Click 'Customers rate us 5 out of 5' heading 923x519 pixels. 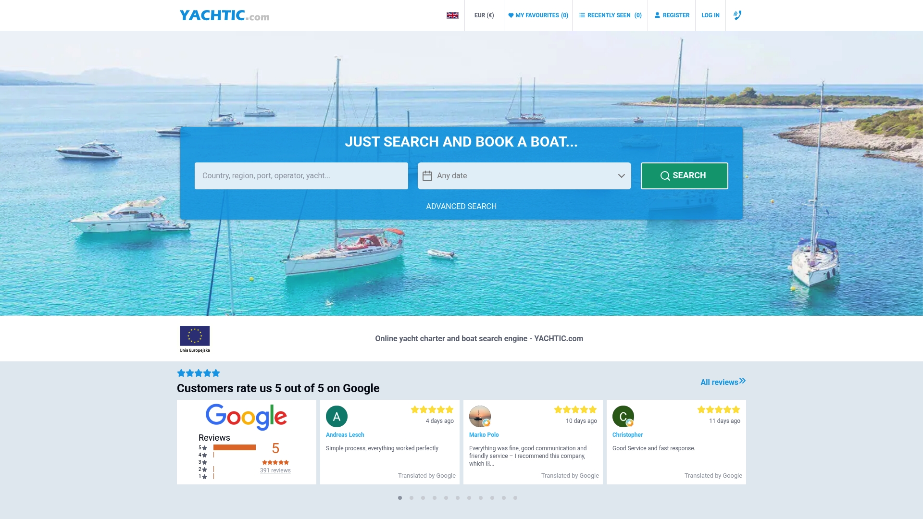tap(278, 388)
